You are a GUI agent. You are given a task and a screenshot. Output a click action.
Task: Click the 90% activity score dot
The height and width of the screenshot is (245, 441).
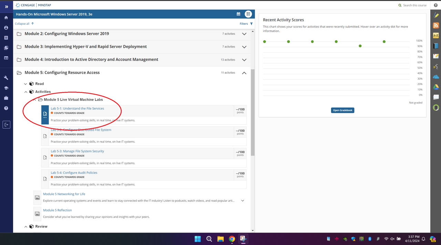[360, 46]
